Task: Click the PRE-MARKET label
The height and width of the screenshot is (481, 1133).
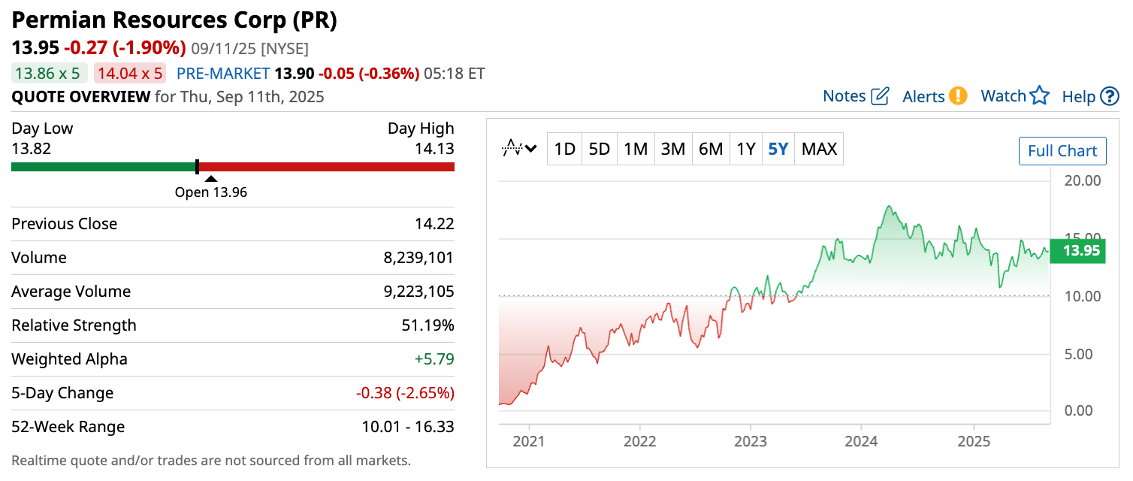Action: (223, 74)
